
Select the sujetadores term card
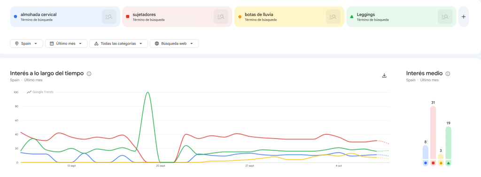[x=177, y=17]
